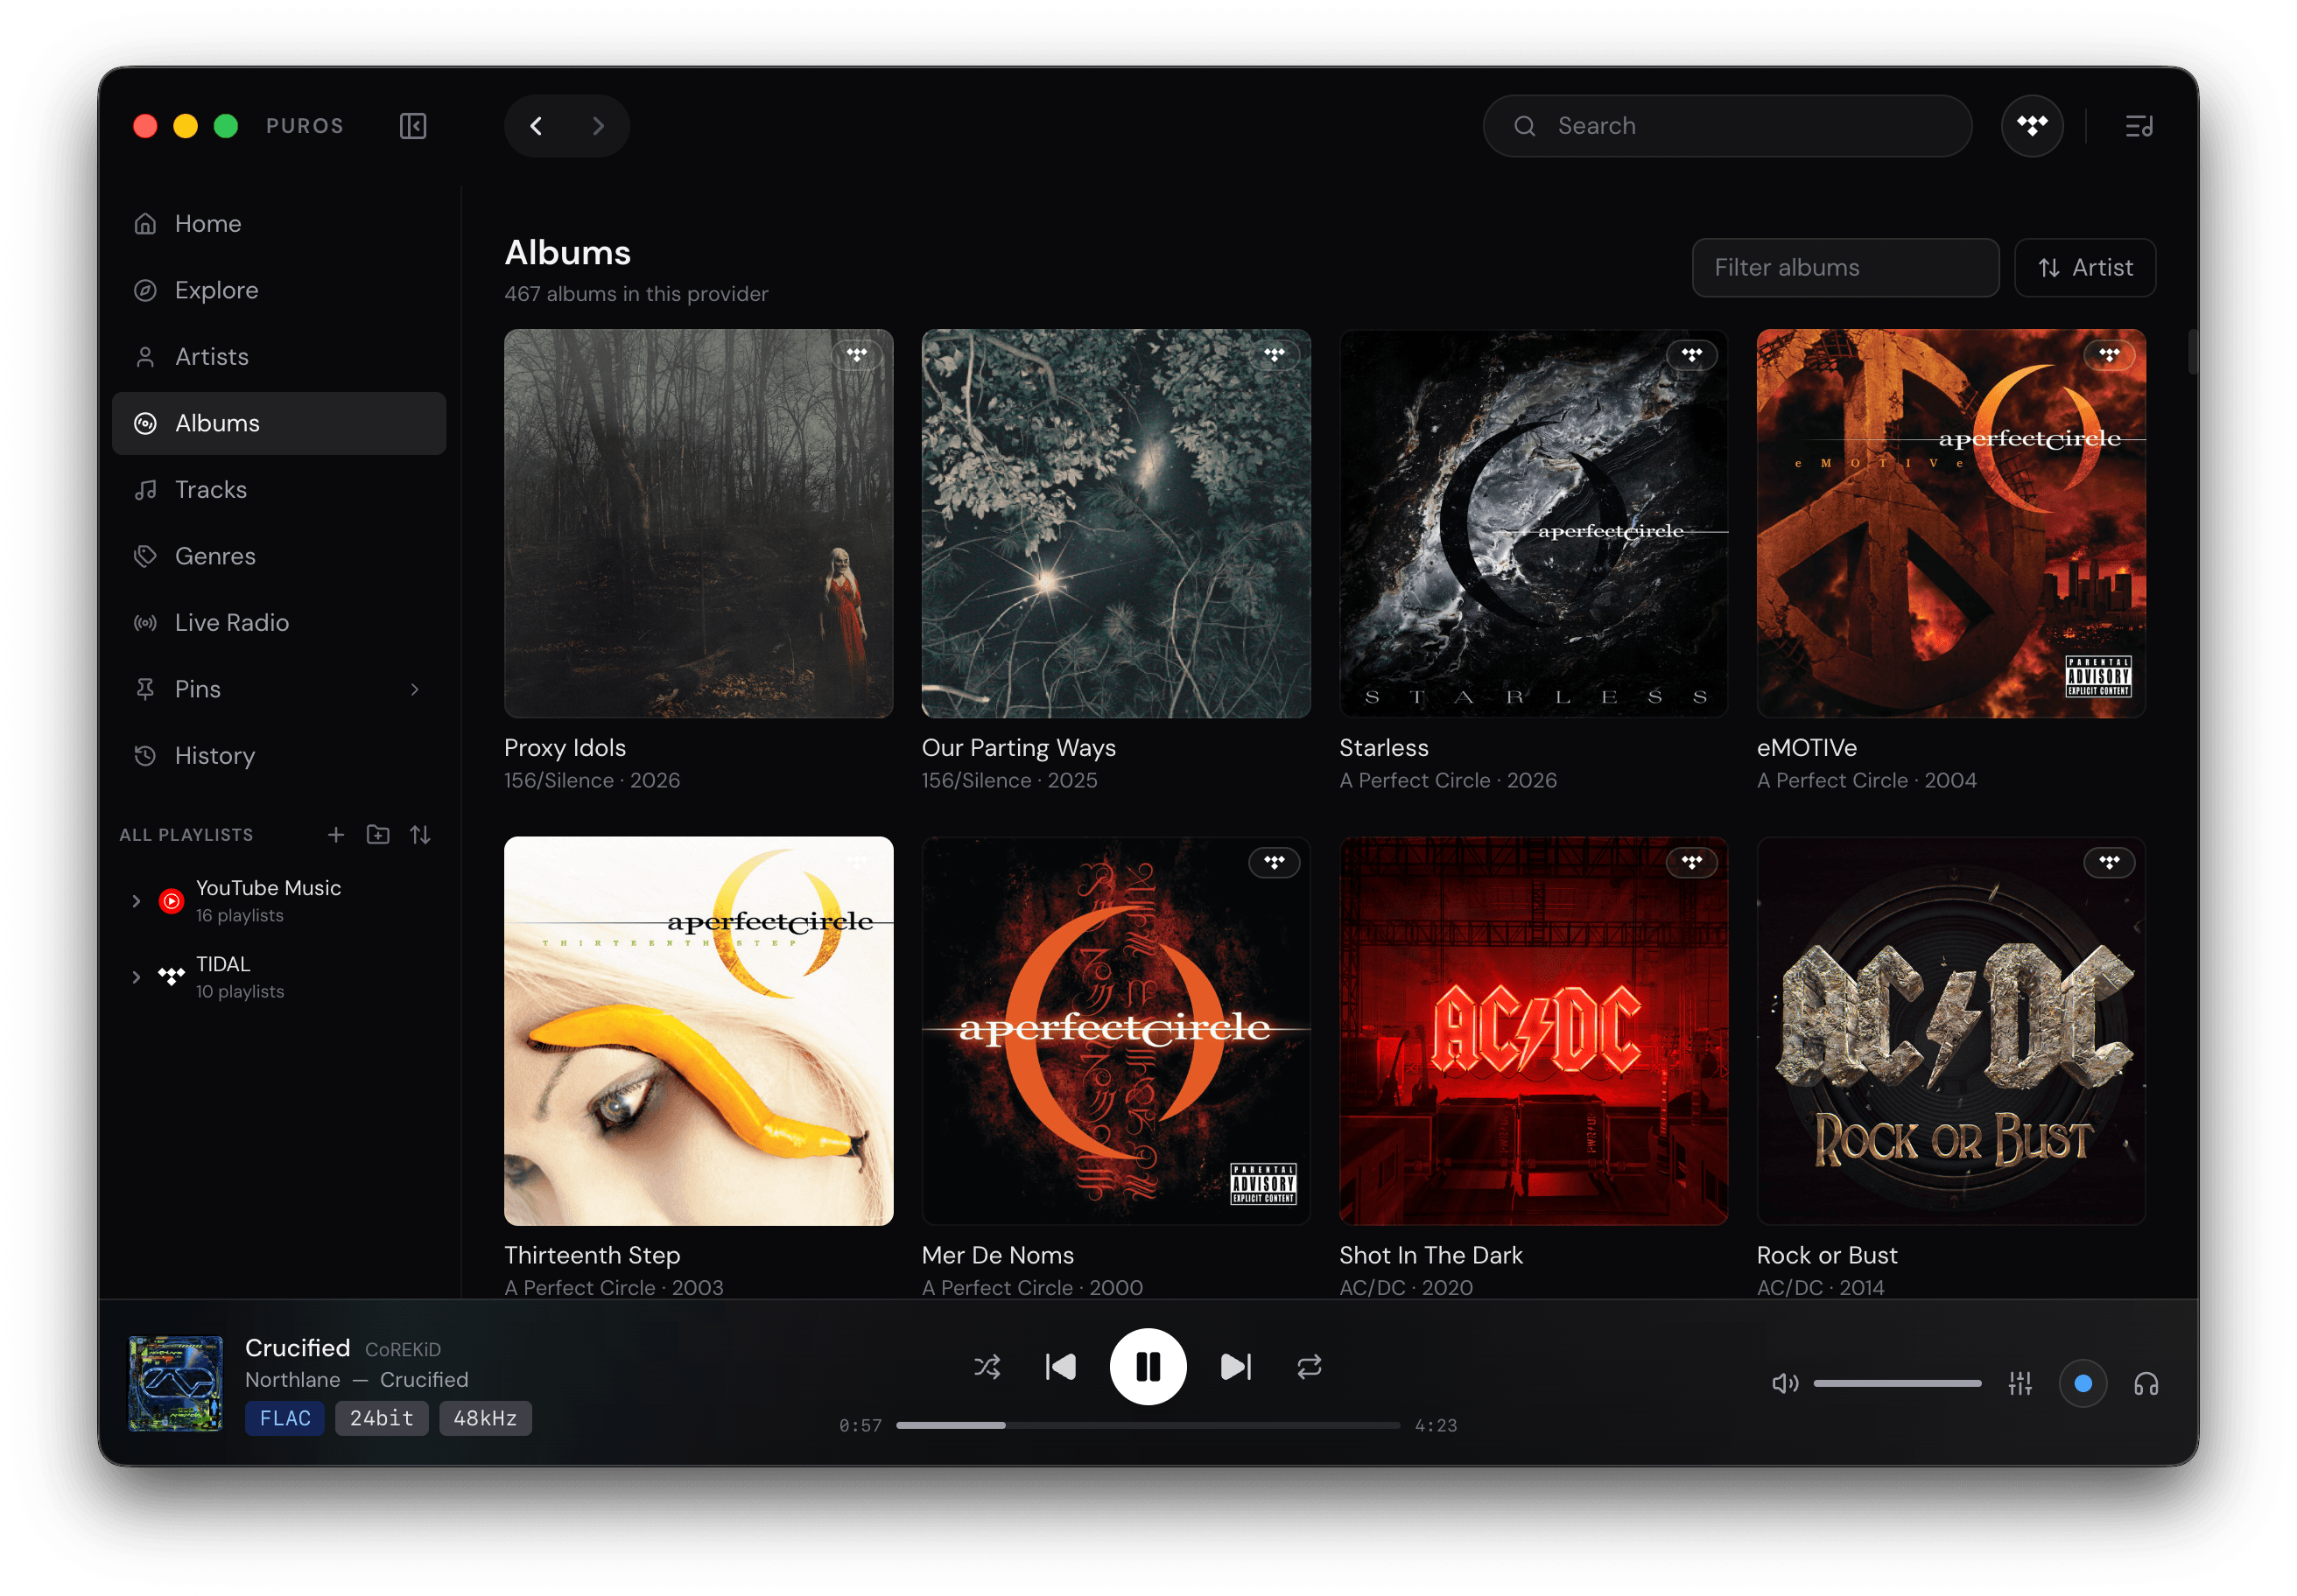This screenshot has height=1596, width=2297.
Task: Open Artists in the sidebar
Action: click(279, 356)
